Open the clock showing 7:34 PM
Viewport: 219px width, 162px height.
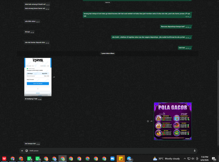pyautogui.click(x=205, y=158)
